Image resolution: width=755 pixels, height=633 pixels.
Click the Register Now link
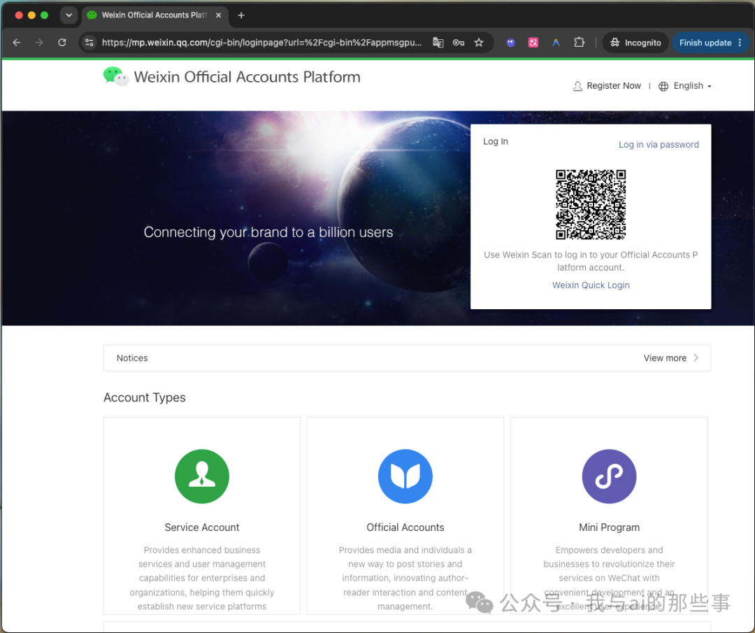coord(614,86)
